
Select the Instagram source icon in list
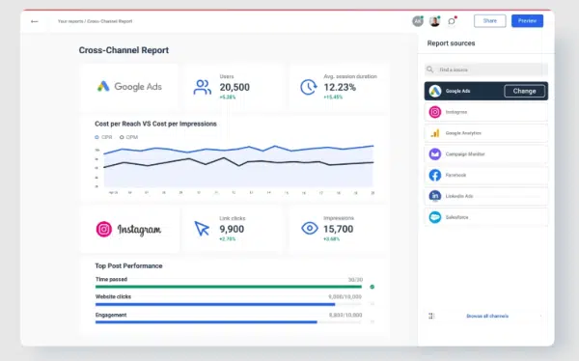[435, 112]
